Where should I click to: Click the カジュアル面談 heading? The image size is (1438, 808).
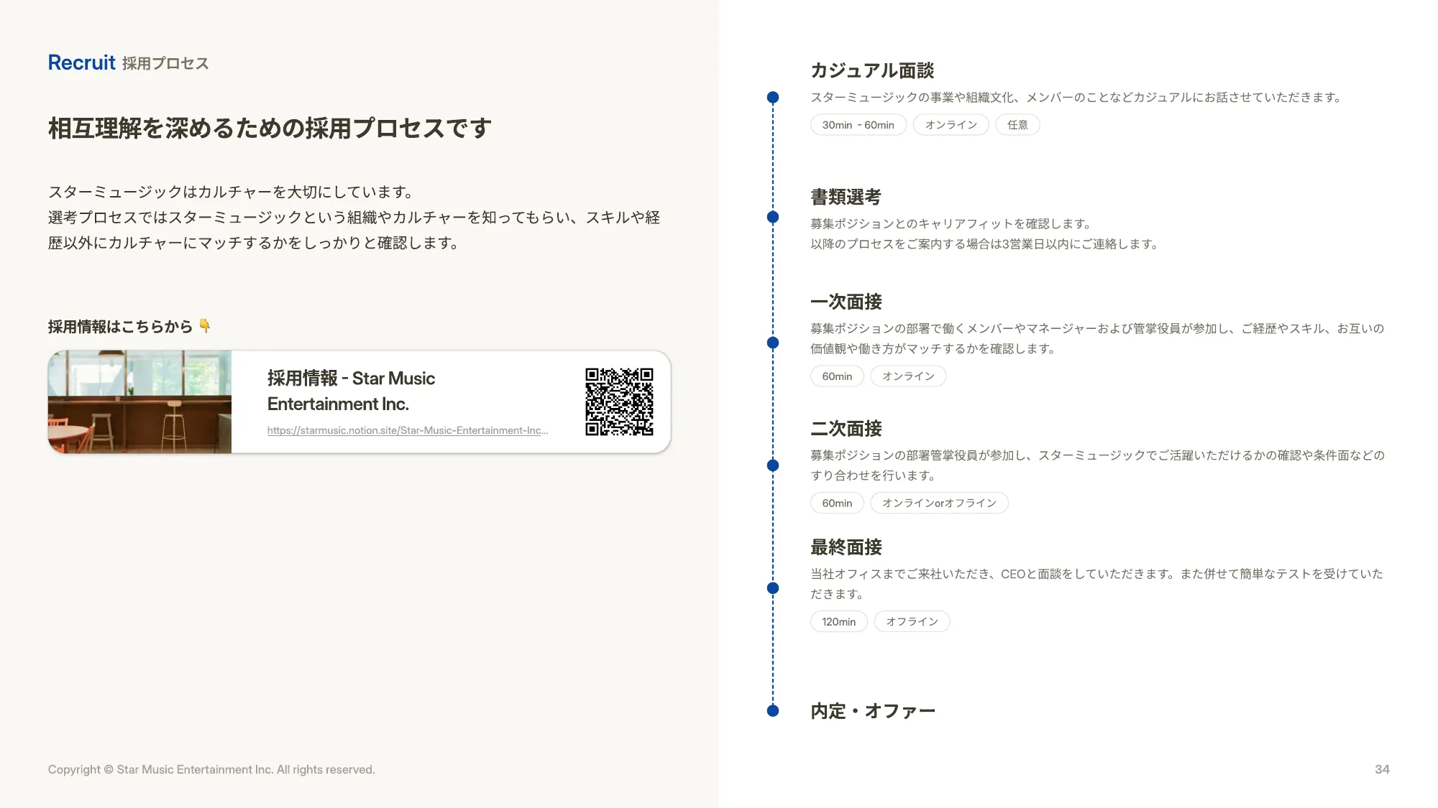point(871,70)
